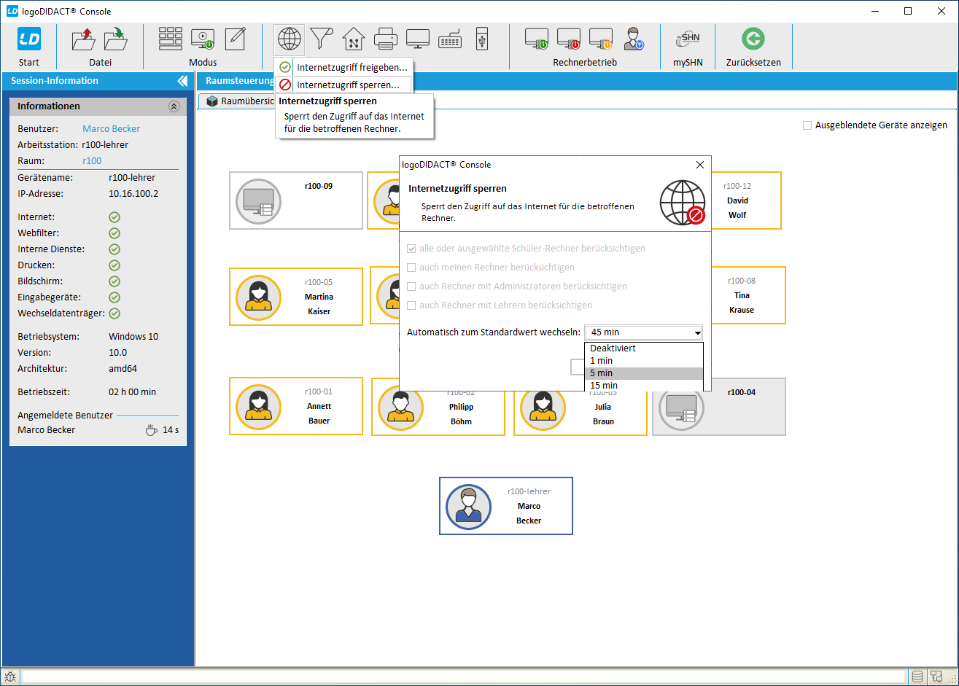This screenshot has width=959, height=686.
Task: Click the Wechseldatenträger status checkmark
Action: 114,313
